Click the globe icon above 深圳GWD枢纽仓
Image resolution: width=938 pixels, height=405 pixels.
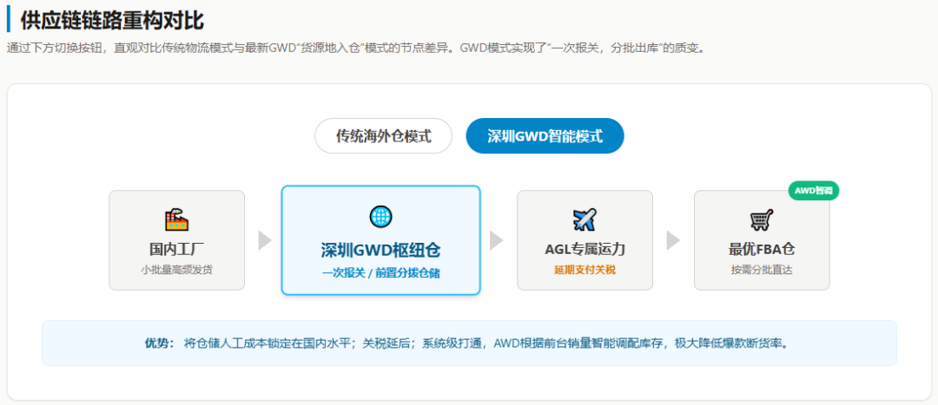(380, 216)
